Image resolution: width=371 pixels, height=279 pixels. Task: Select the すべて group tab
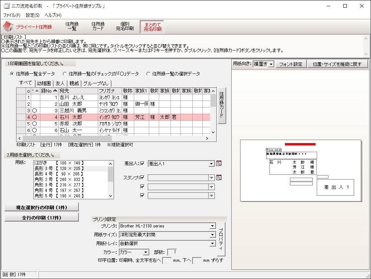pos(26,83)
